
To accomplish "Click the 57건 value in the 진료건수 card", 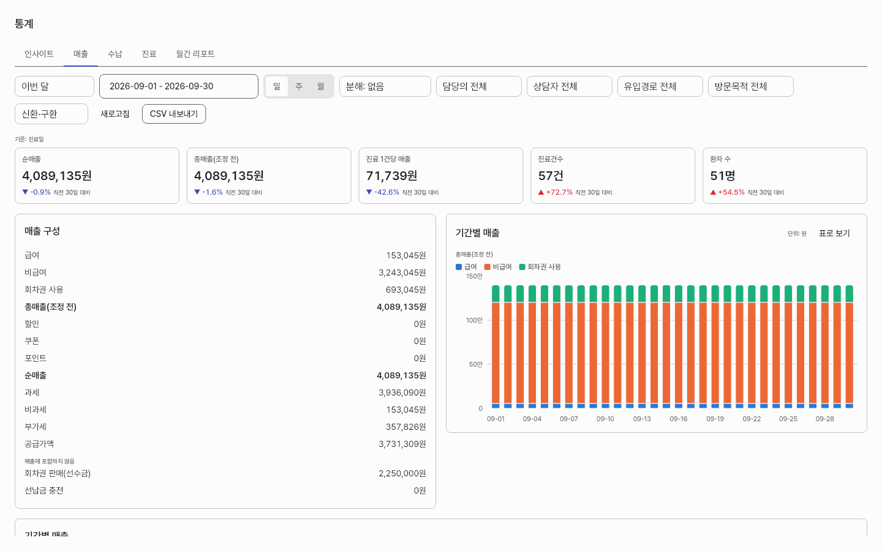I will [x=551, y=176].
